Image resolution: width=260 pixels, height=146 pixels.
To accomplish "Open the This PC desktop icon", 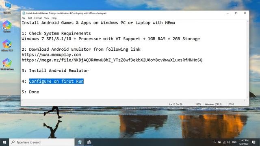I will (7, 7).
